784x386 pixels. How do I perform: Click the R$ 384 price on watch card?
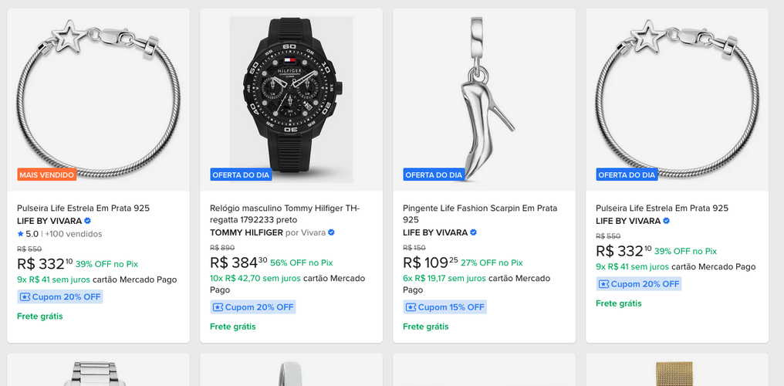[238, 262]
